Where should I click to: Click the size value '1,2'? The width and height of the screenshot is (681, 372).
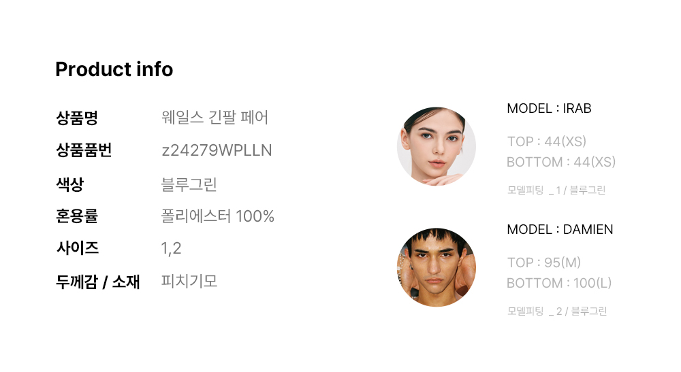(172, 249)
